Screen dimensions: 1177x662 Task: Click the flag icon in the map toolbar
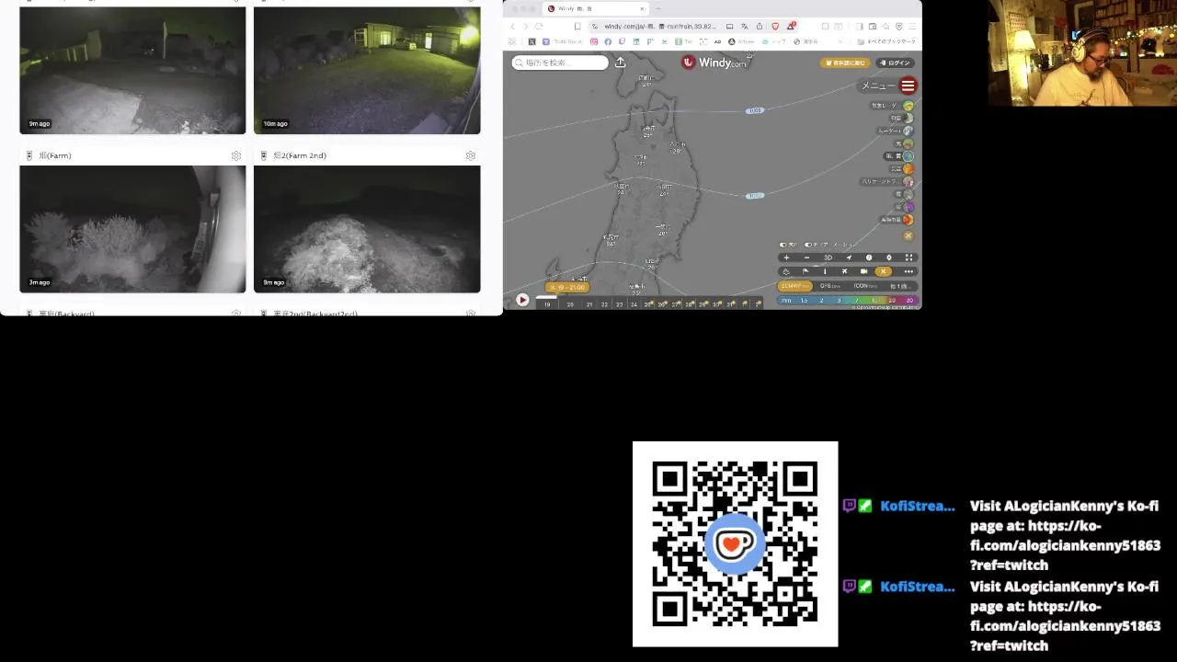805,271
